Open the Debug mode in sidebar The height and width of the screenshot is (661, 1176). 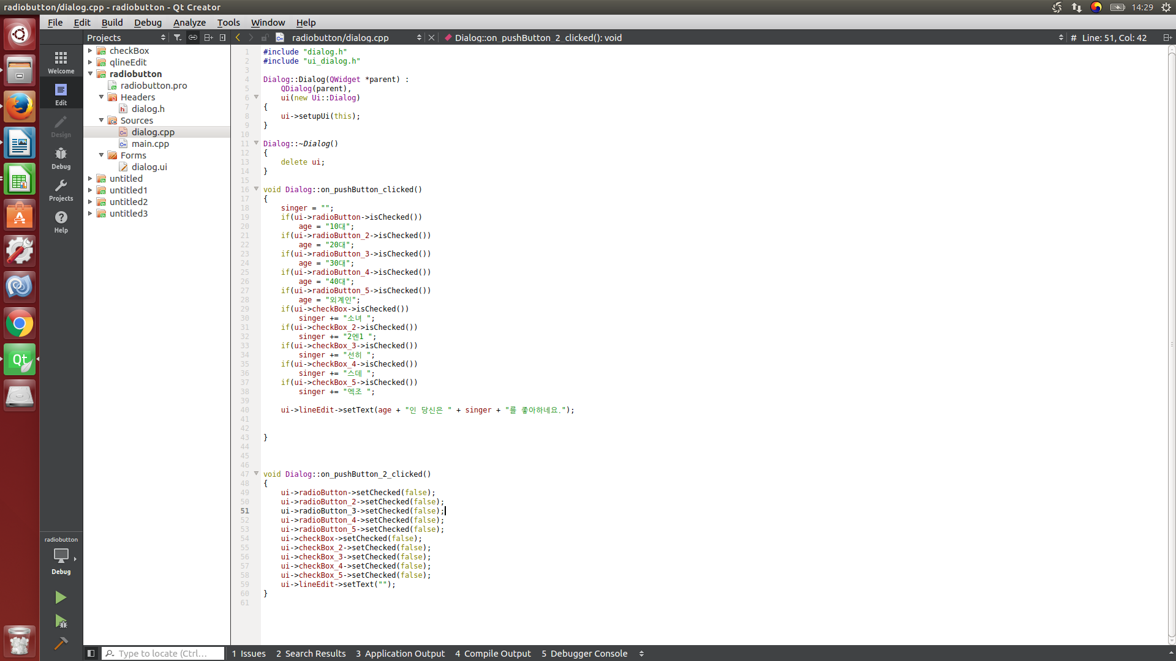[61, 158]
